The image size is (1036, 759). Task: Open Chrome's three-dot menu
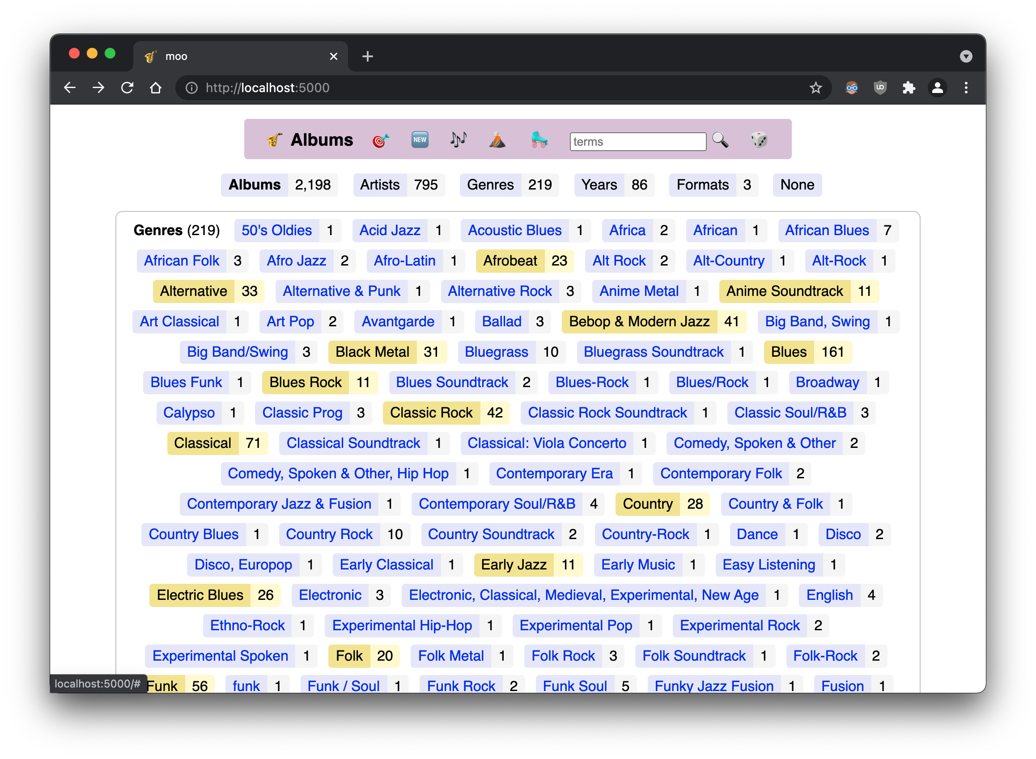coord(966,88)
